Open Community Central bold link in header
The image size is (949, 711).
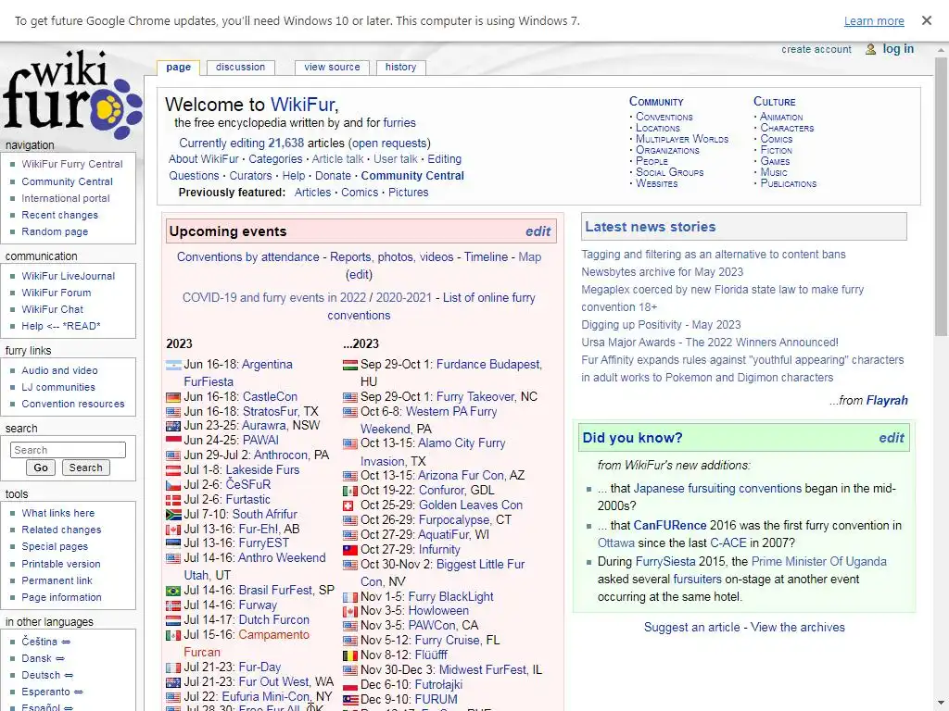pyautogui.click(x=412, y=176)
